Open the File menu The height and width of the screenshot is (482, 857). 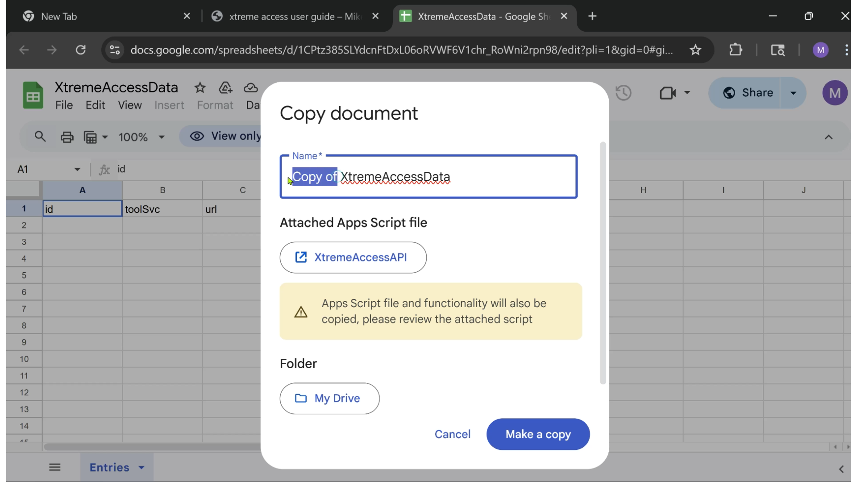(64, 105)
